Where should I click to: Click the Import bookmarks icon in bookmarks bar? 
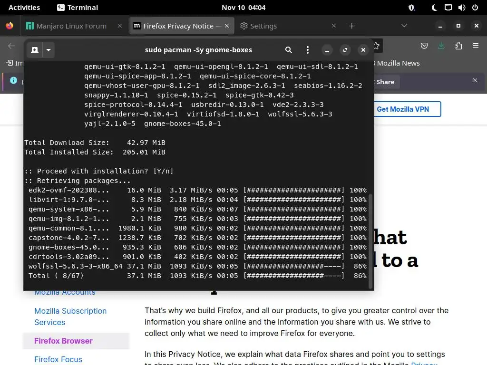[x=10, y=63]
